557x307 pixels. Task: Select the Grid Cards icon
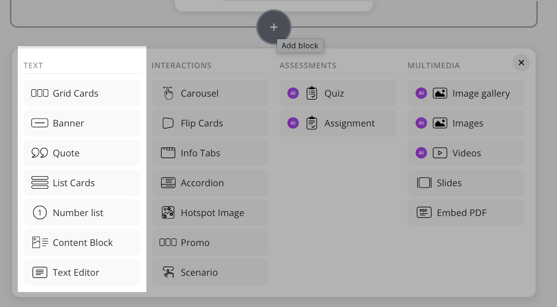pyautogui.click(x=40, y=93)
